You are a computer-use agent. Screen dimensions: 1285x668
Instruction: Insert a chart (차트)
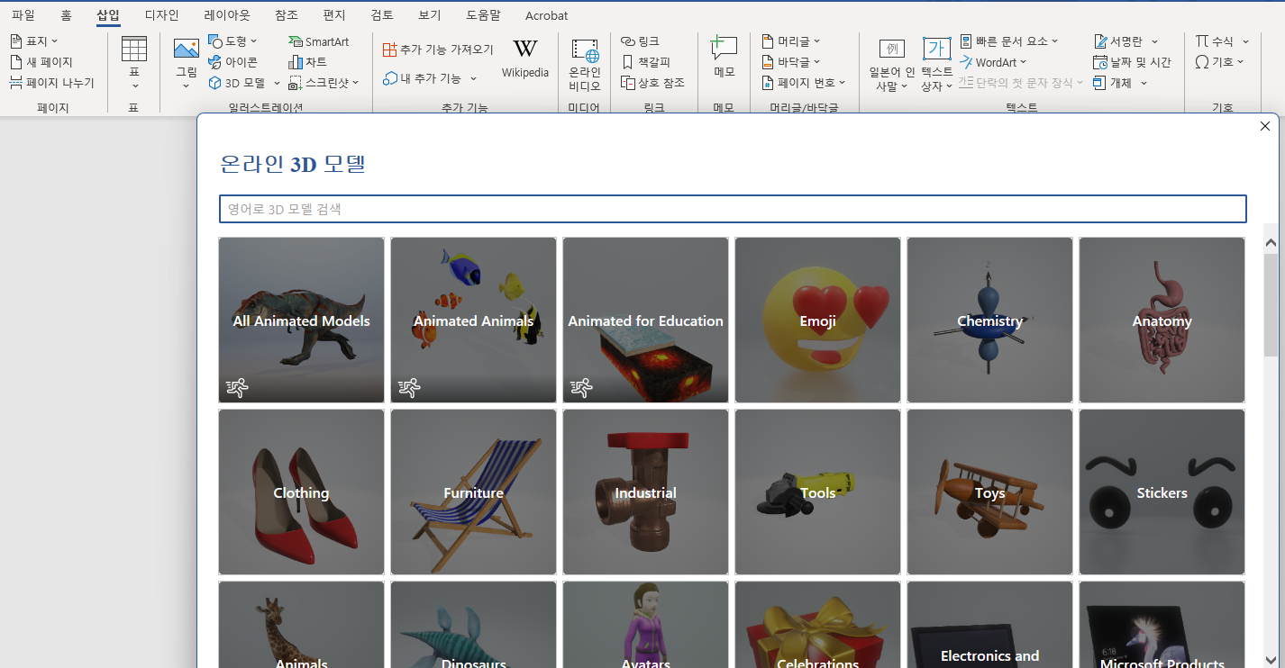(x=307, y=62)
